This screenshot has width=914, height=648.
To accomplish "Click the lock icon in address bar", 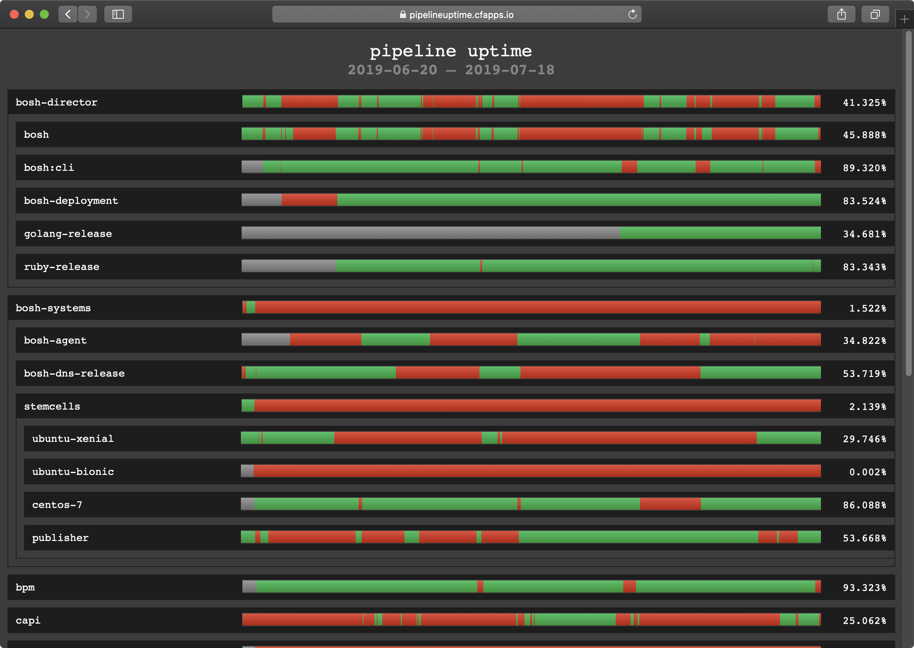I will (x=403, y=15).
